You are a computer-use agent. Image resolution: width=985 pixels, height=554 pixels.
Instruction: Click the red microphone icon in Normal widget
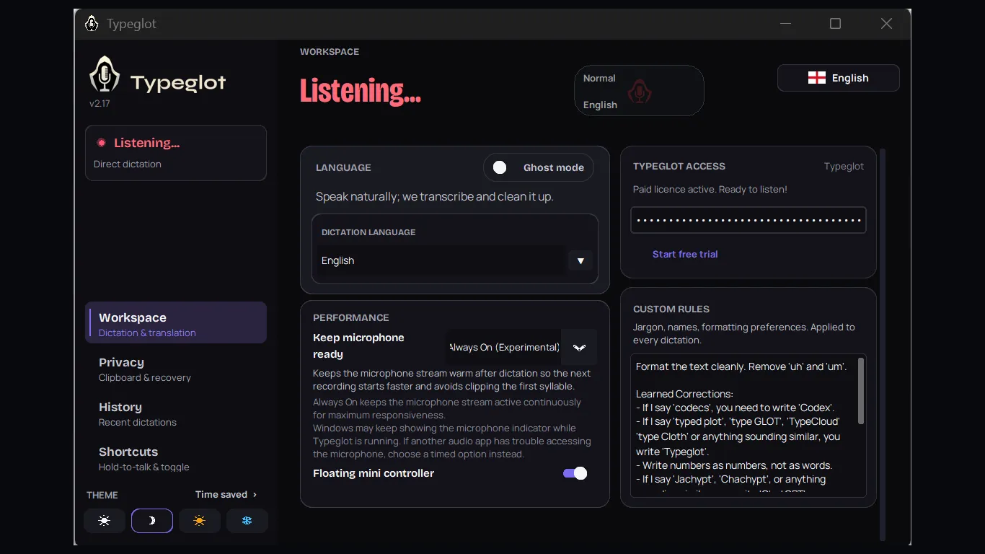(639, 91)
